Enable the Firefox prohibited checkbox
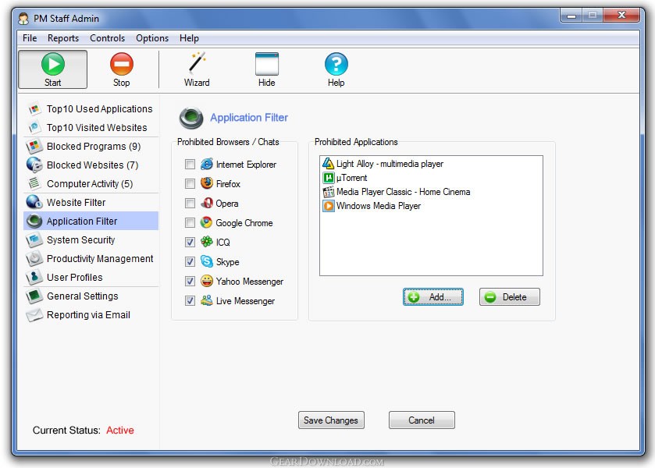This screenshot has height=468, width=655. pyautogui.click(x=190, y=184)
